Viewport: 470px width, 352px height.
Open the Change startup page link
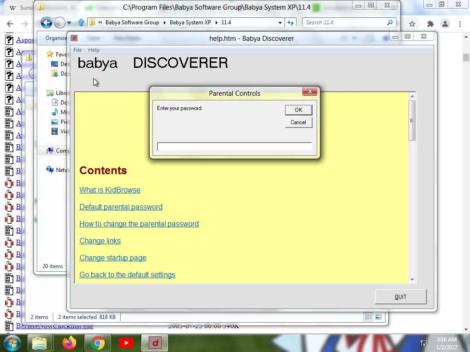113,258
